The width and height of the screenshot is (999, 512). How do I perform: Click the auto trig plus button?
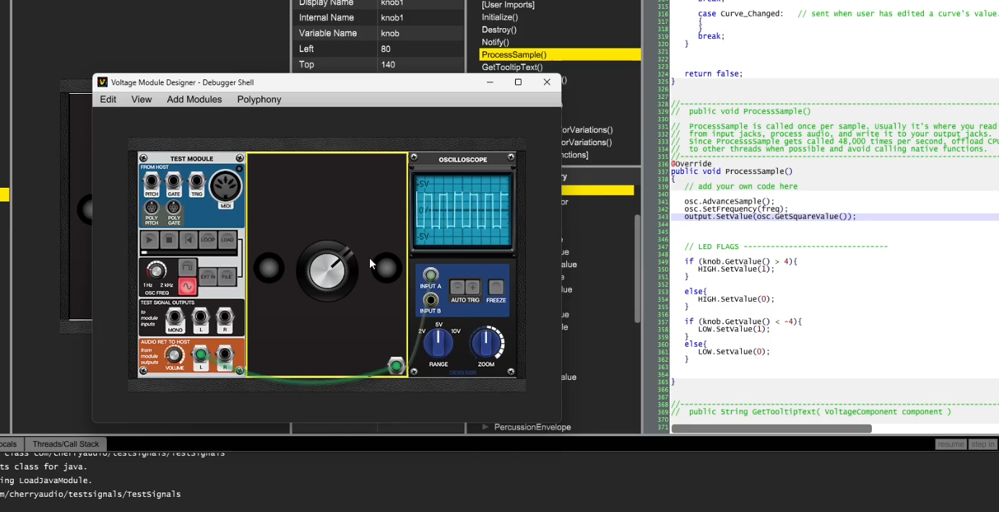[x=472, y=287]
